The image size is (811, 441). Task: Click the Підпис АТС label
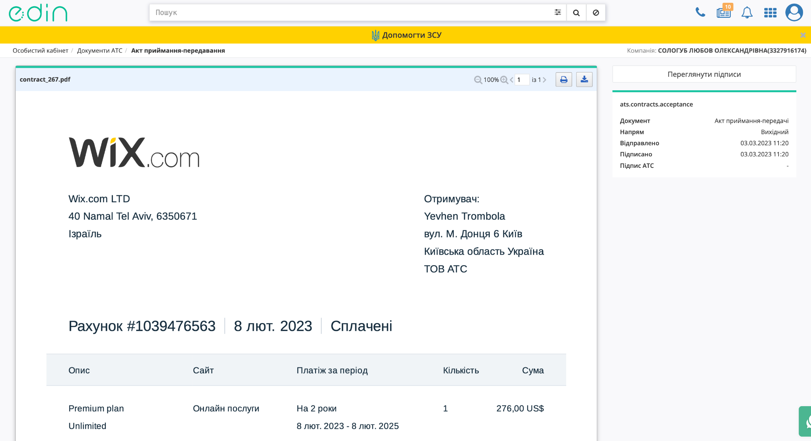(637, 166)
